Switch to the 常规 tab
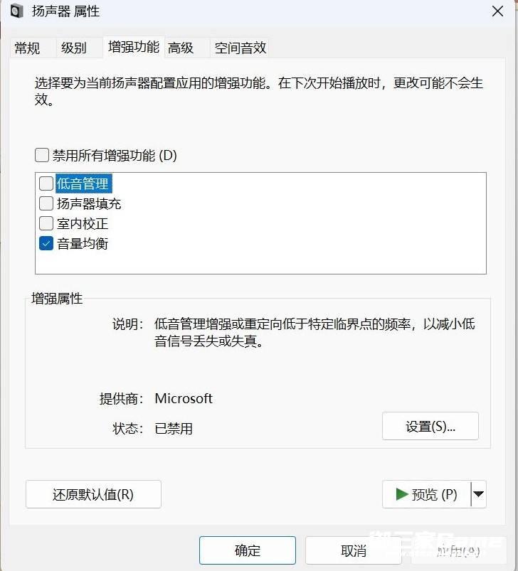The width and height of the screenshot is (518, 571). [x=28, y=48]
